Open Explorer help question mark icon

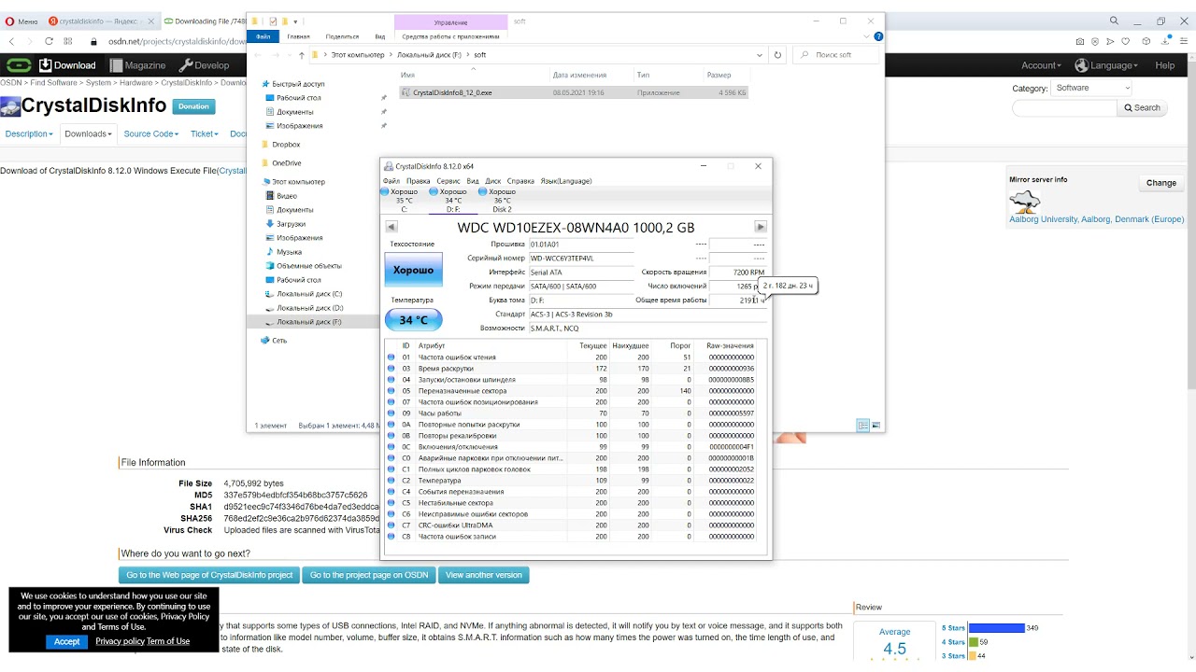(x=878, y=36)
